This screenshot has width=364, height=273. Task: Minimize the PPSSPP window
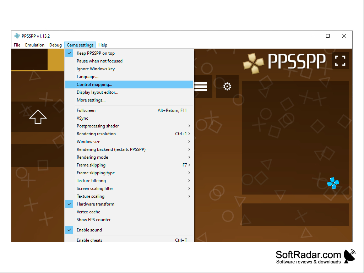pos(312,36)
